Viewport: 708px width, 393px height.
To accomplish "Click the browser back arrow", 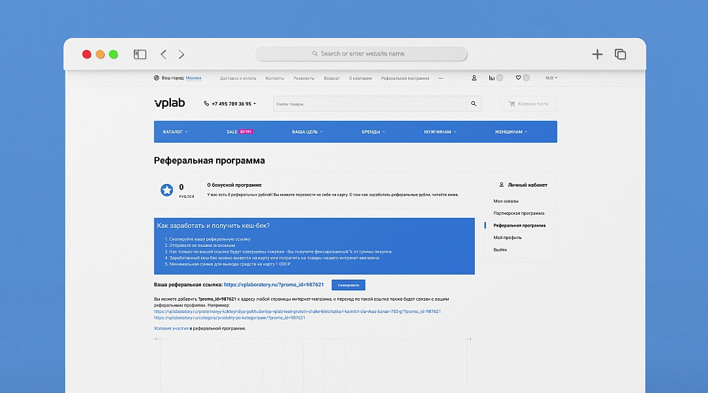I will tap(163, 54).
